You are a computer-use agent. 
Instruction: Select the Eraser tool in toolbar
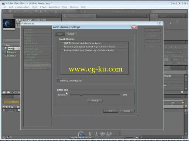click(x=61, y=11)
